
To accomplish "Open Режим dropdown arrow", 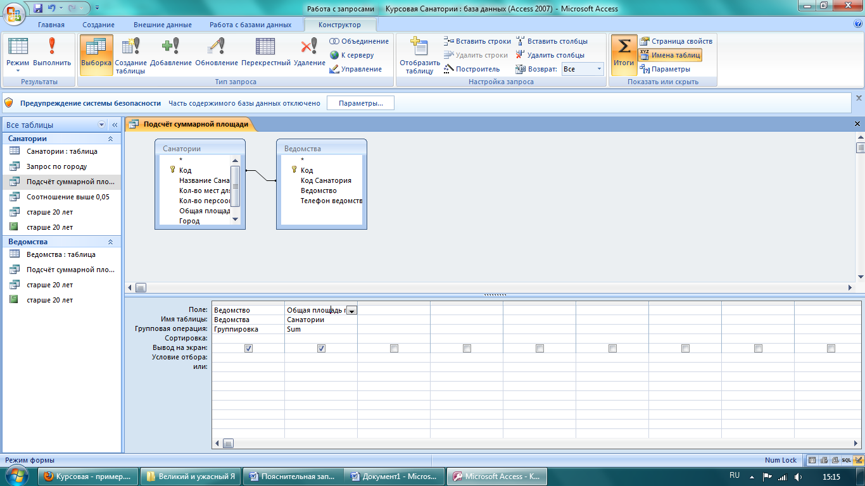I will [18, 71].
